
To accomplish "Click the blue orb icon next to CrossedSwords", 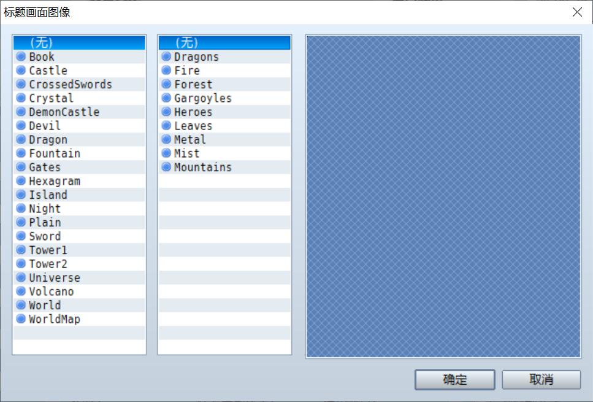I will 21,84.
